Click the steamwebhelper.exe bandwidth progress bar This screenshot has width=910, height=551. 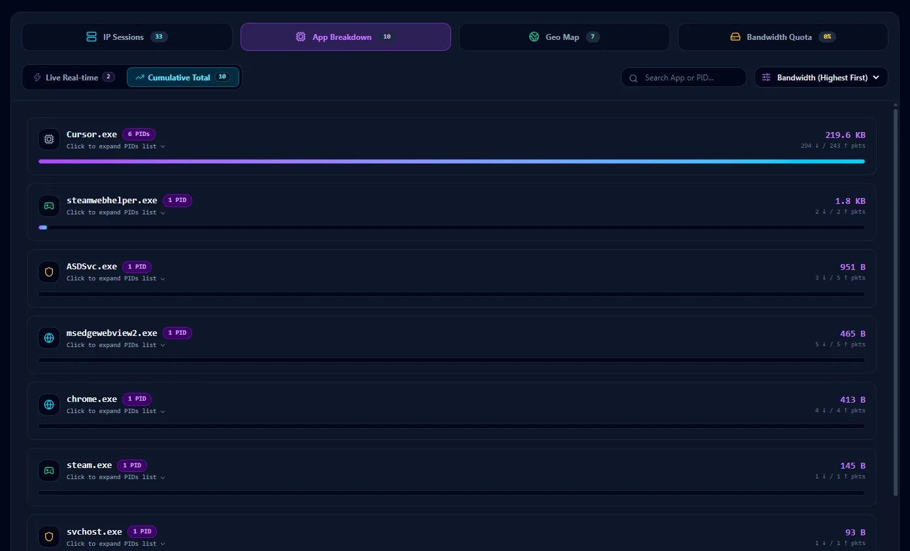[452, 227]
